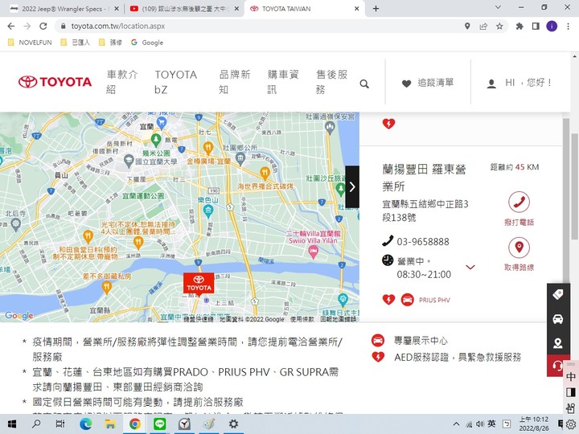Open the 售後服務 menu

(x=331, y=81)
